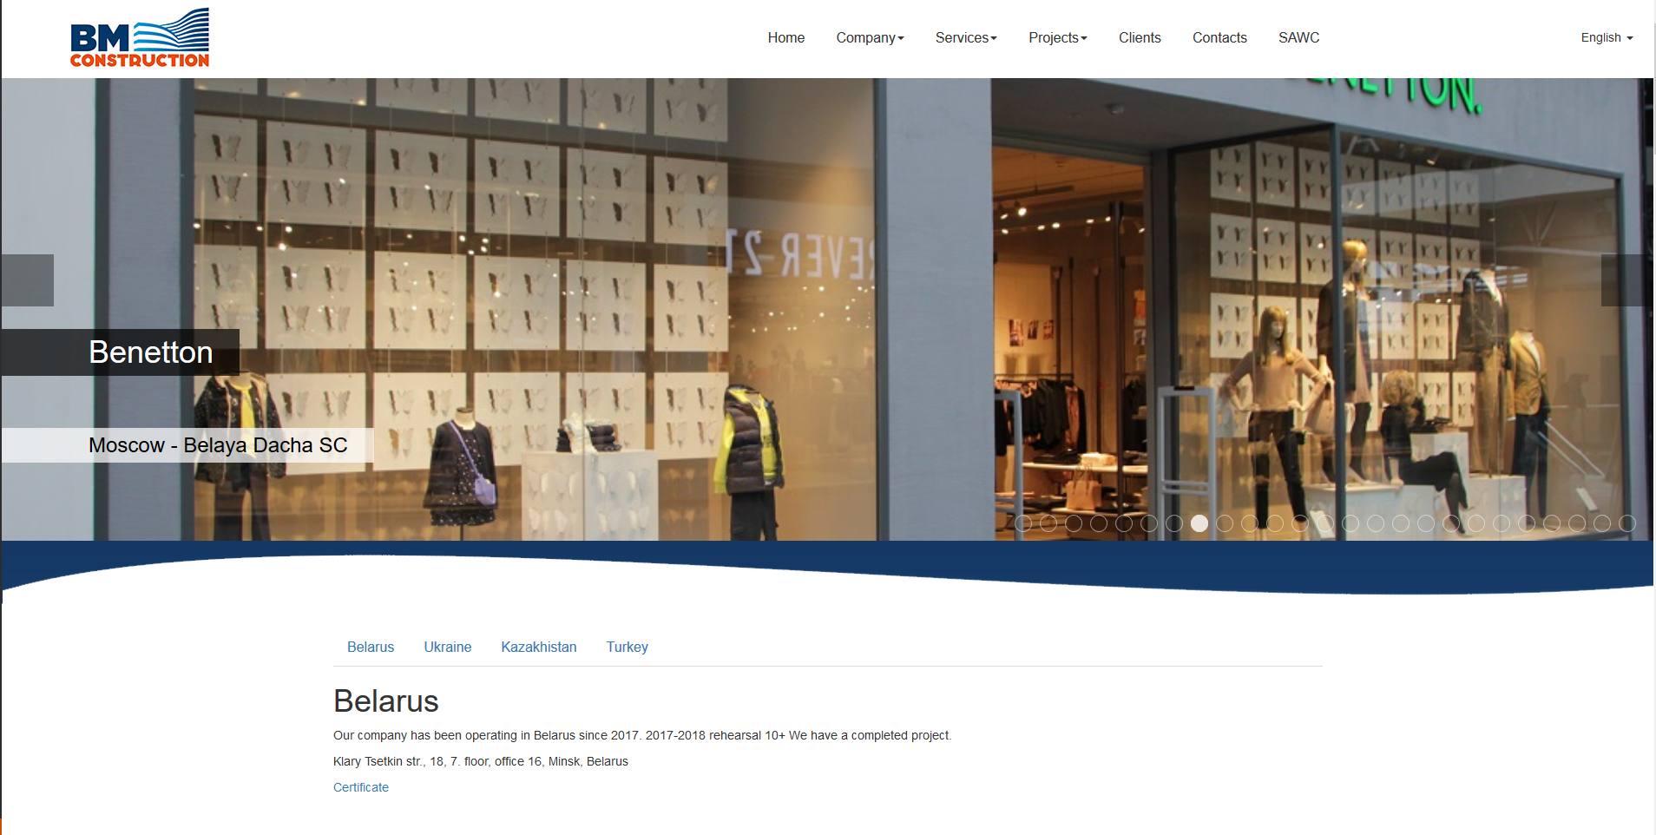Select the second-to-last carousel indicator dot

pos(1602,523)
